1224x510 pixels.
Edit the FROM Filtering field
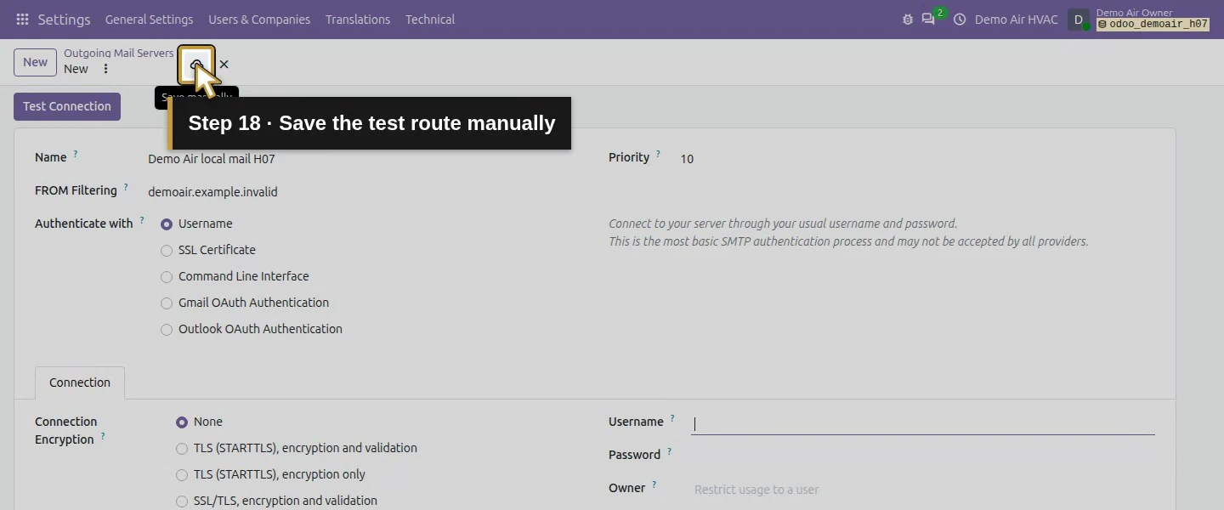(365, 192)
